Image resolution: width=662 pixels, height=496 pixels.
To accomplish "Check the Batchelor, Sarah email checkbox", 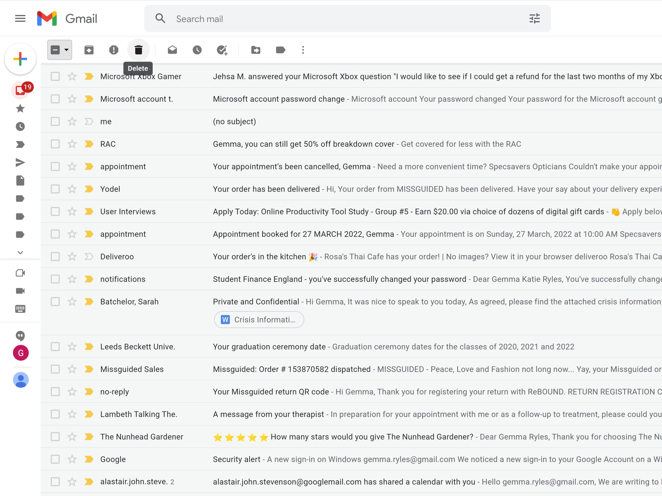I will point(55,302).
